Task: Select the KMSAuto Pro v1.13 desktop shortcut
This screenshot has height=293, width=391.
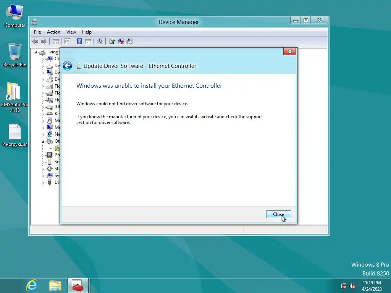Action: [14, 97]
